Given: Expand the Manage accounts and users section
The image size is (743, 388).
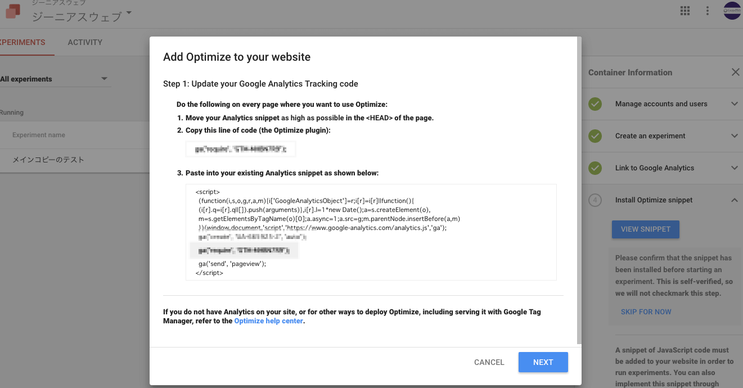Looking at the screenshot, I should (734, 104).
